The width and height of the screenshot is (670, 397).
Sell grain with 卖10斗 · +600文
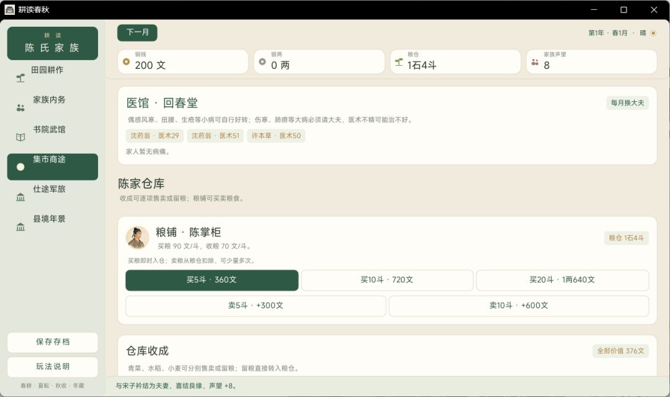click(x=519, y=306)
